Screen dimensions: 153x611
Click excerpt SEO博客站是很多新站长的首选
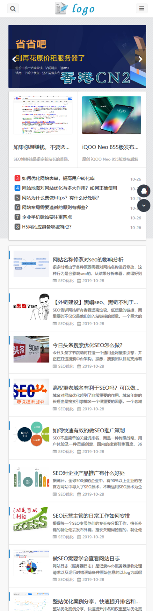[x=41, y=159]
